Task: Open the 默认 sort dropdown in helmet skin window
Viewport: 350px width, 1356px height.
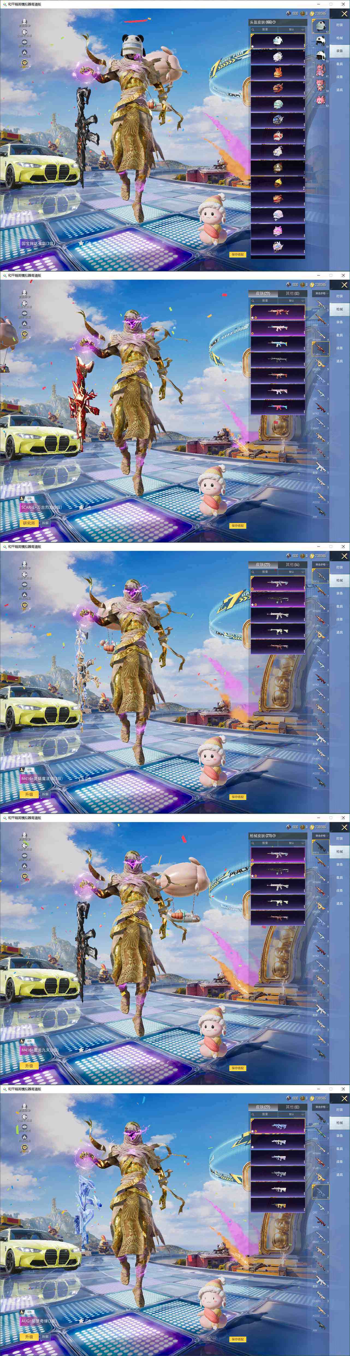Action: (x=292, y=30)
